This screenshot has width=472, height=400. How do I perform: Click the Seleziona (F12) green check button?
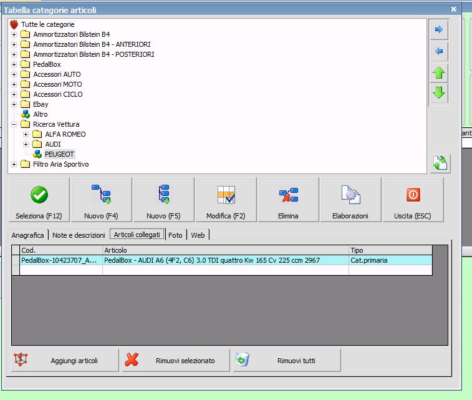point(39,200)
